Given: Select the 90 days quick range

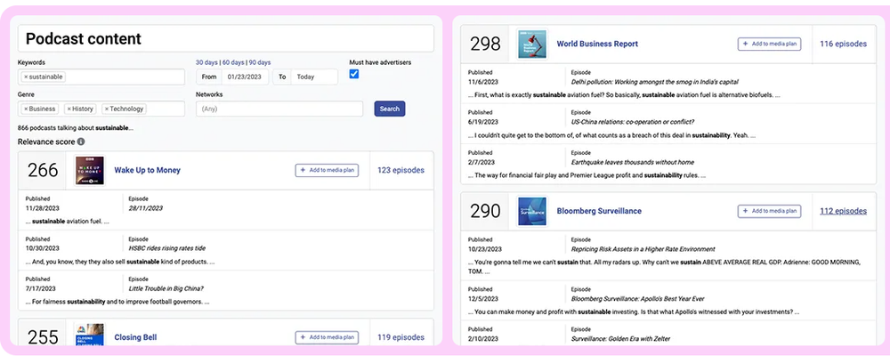Looking at the screenshot, I should click(x=259, y=62).
